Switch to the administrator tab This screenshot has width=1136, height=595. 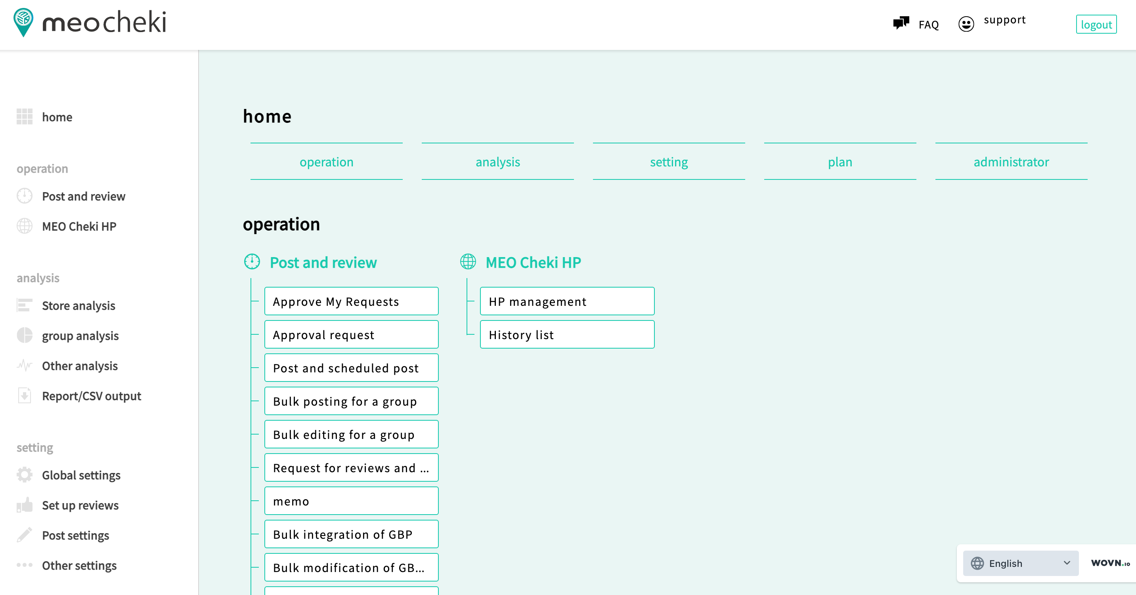(1011, 162)
